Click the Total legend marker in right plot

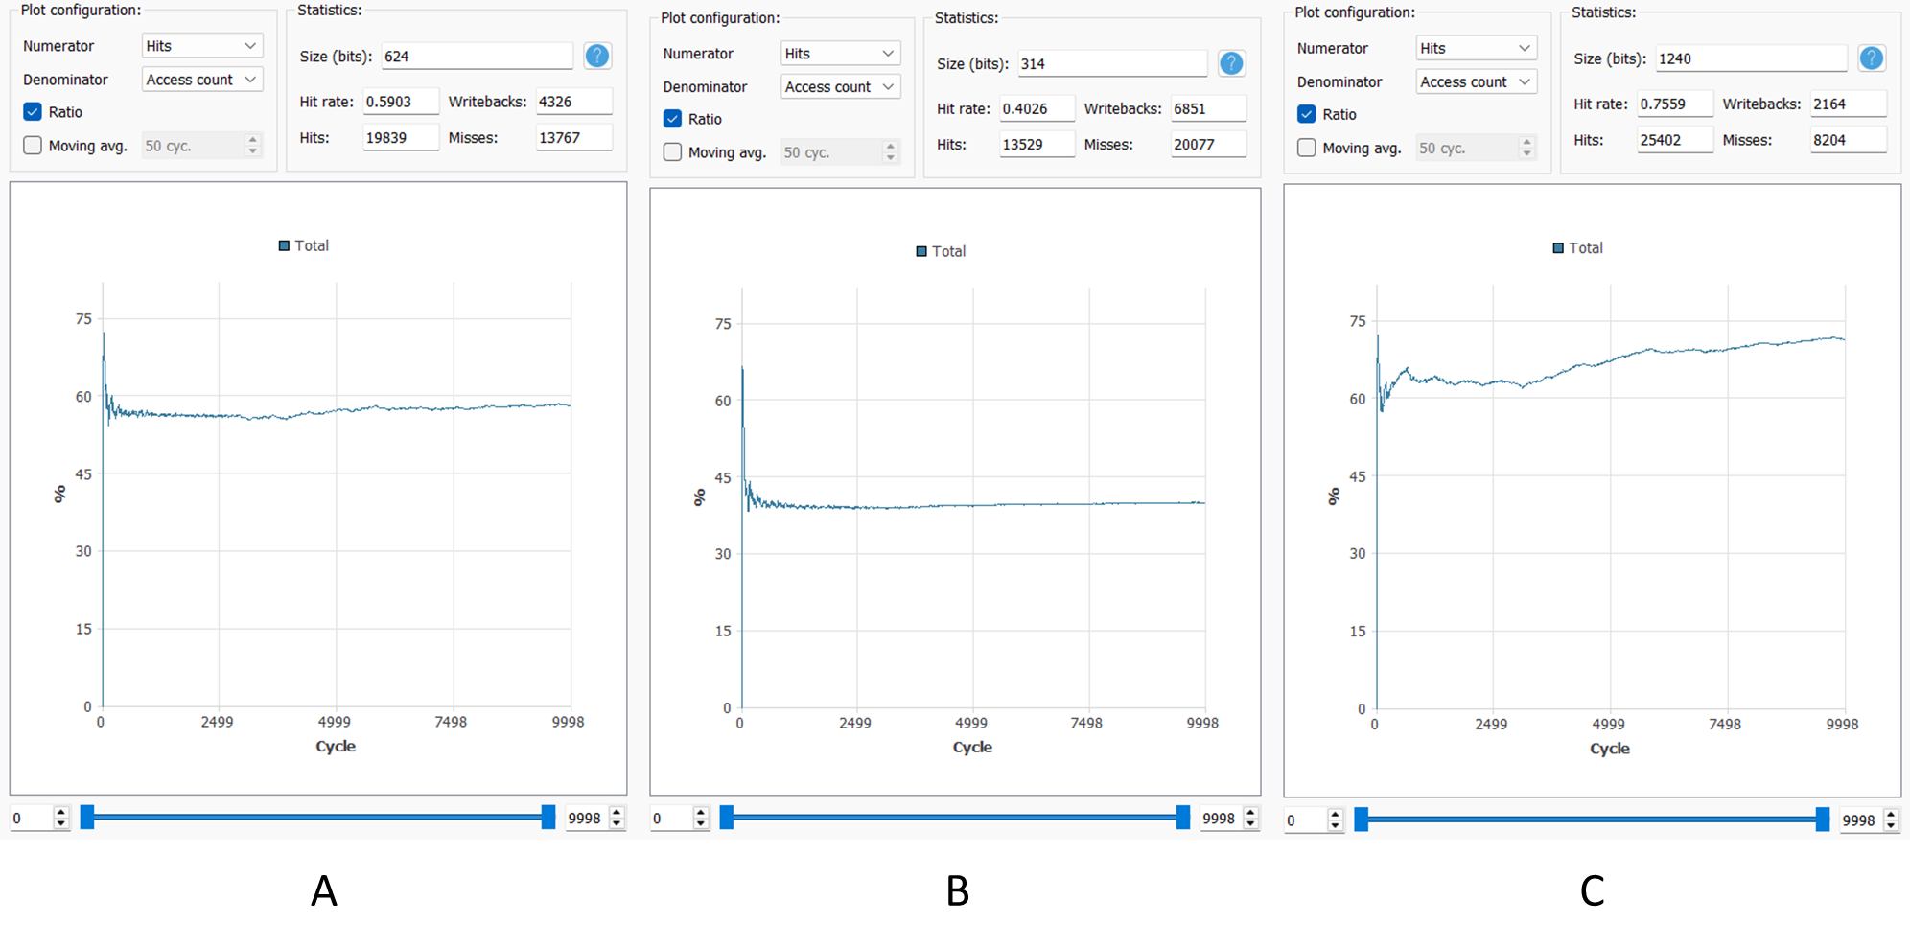(x=1558, y=248)
